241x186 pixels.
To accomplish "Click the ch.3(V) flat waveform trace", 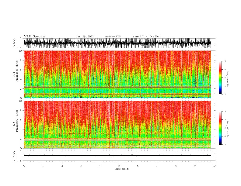I will click(117, 156).
